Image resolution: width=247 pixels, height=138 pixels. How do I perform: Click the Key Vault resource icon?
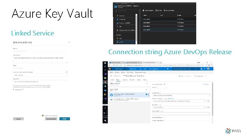116,6
